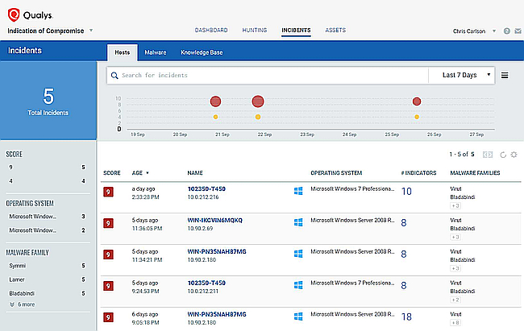This screenshot has height=331, width=524.
Task: Click the NAME column header
Action: coord(195,173)
